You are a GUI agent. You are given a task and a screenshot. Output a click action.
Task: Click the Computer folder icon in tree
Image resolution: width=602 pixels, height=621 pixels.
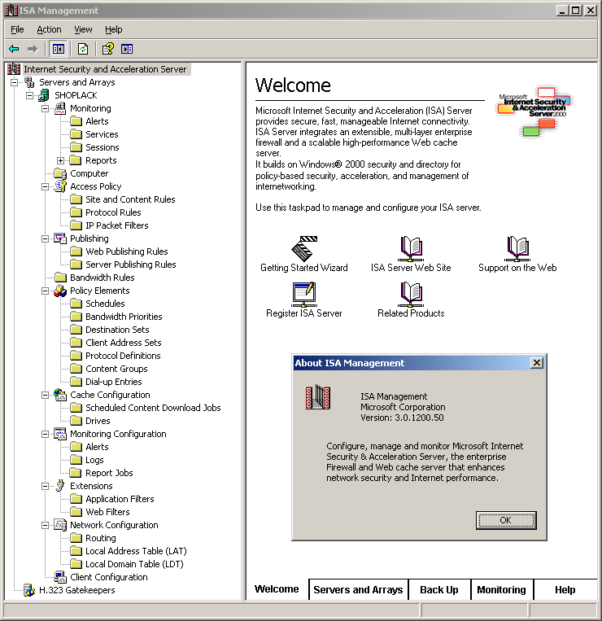point(59,173)
